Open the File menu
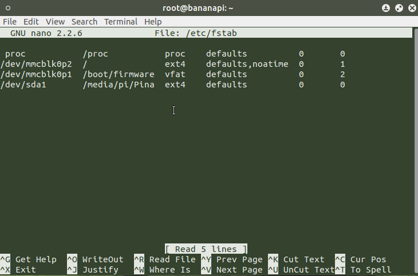This screenshot has width=418, height=276. pyautogui.click(x=10, y=22)
